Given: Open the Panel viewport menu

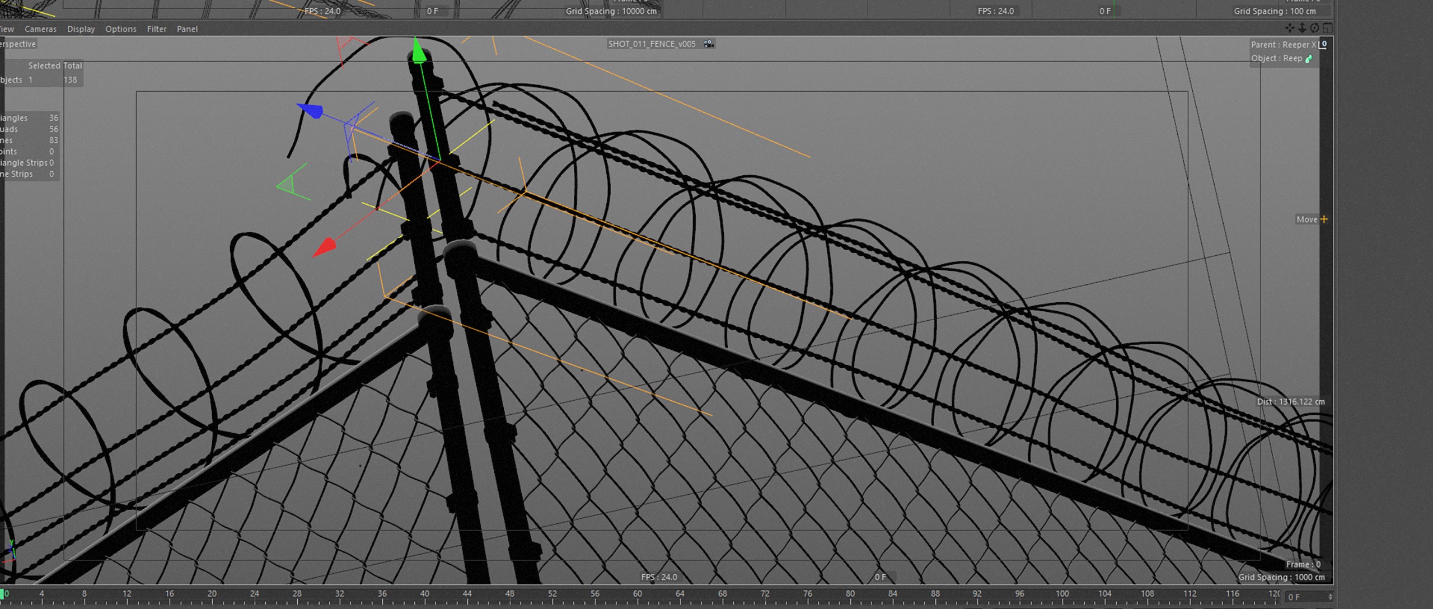Looking at the screenshot, I should click(187, 29).
